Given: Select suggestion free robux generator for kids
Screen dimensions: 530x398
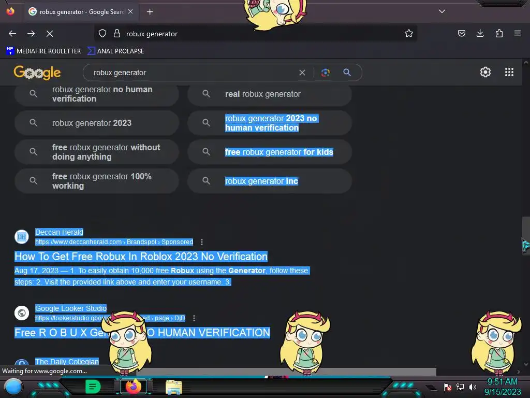Looking at the screenshot, I should [x=270, y=152].
